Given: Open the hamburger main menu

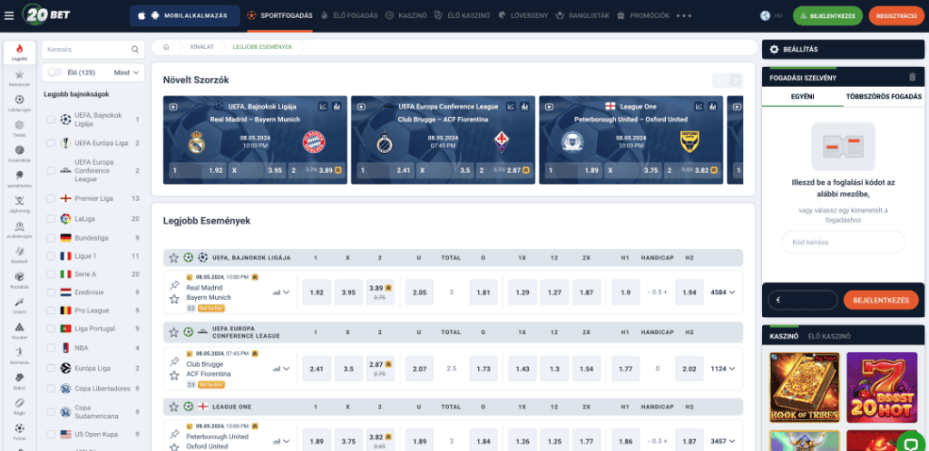Looking at the screenshot, I should click(x=9, y=15).
